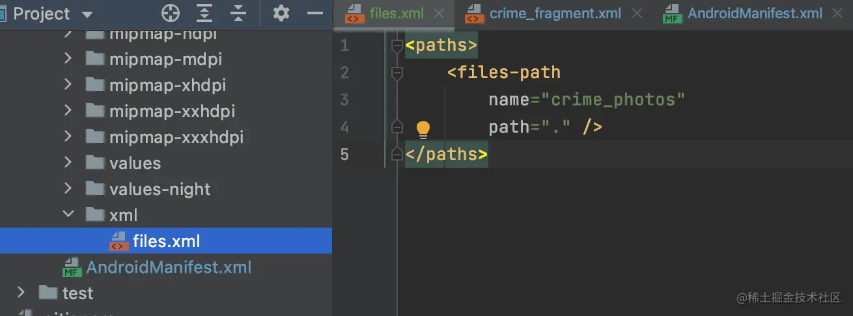Open the Project panel settings gear
Screen dimensions: 853x316
click(281, 13)
